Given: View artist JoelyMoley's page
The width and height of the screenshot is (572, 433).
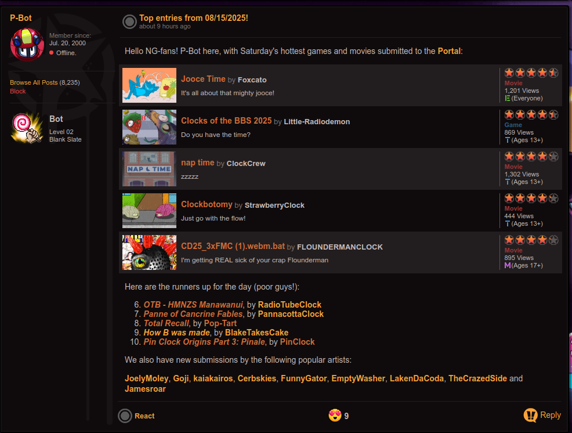Looking at the screenshot, I should (x=146, y=378).
